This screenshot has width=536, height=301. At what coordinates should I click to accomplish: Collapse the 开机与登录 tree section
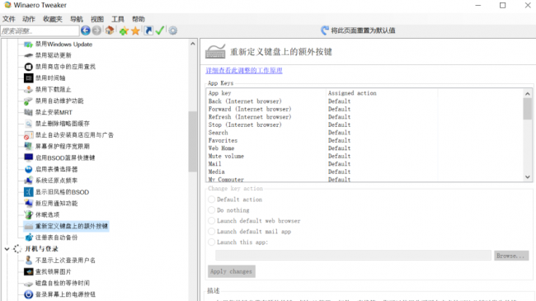[x=7, y=249]
